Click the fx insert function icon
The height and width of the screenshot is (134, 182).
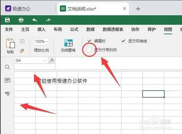(52, 60)
